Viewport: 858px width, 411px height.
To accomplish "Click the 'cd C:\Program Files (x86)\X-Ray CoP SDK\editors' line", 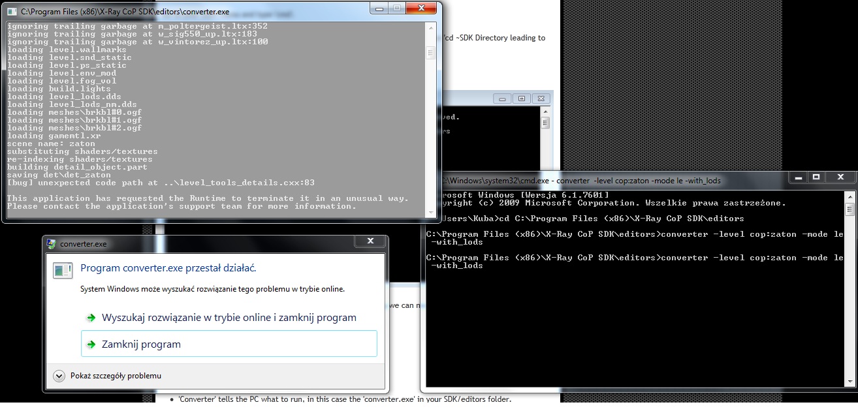I will (x=585, y=219).
